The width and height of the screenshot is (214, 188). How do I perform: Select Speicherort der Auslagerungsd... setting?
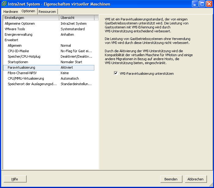click(32, 84)
